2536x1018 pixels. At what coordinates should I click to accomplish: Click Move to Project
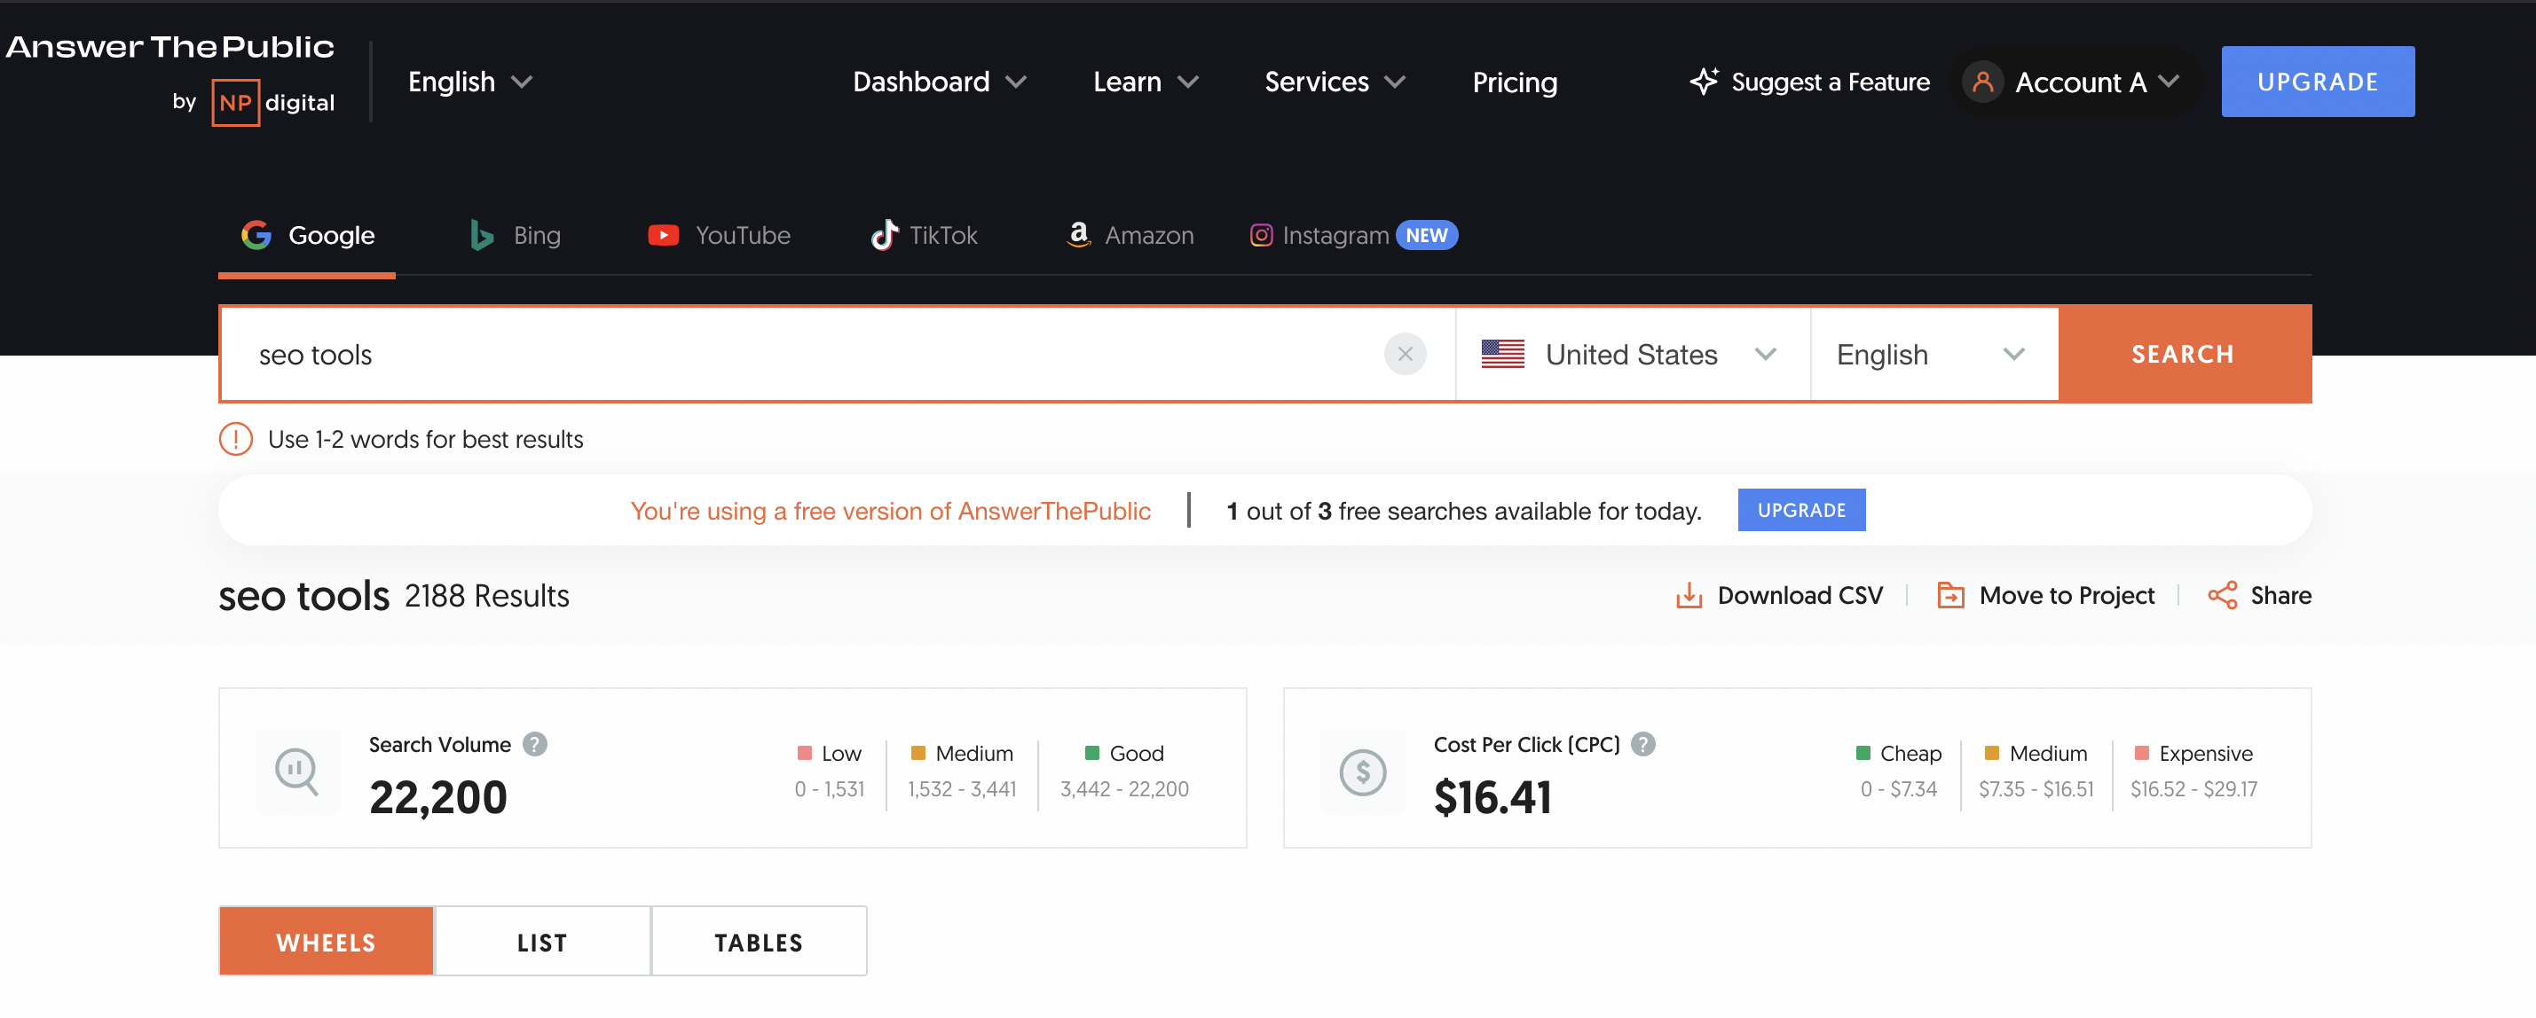2045,595
